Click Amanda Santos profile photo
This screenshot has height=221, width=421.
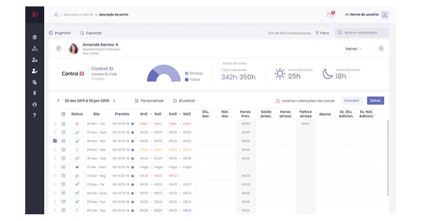click(x=74, y=48)
